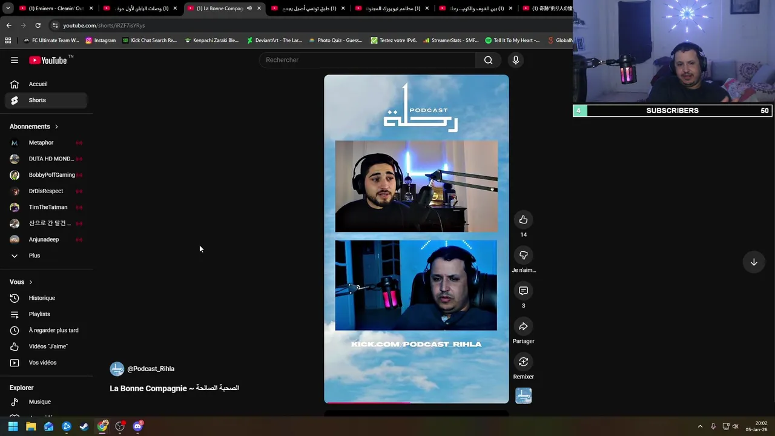Expand subscriptions list with Plus
775x436 pixels.
(x=46, y=256)
